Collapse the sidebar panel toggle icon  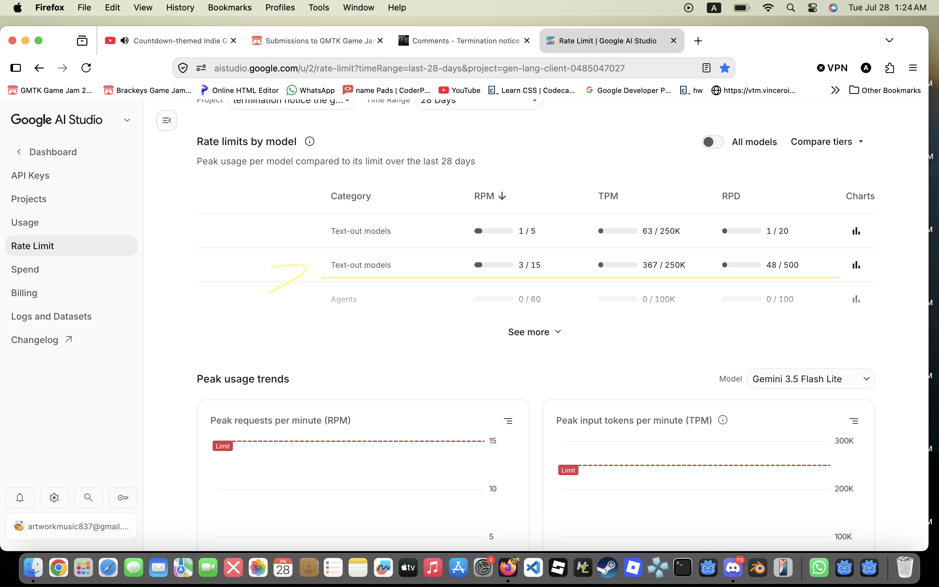[x=167, y=120]
